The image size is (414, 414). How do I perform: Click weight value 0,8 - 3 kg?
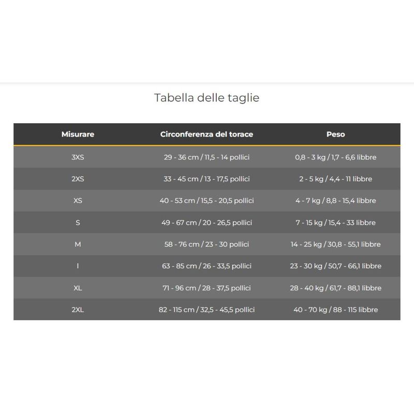pyautogui.click(x=335, y=157)
